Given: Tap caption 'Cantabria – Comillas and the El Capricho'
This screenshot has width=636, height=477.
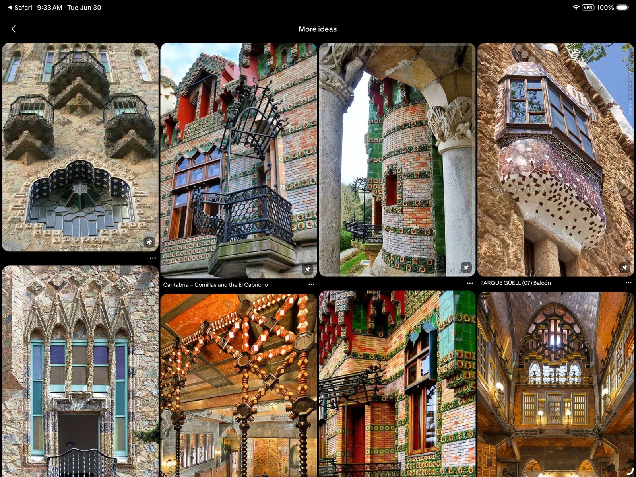Looking at the screenshot, I should click(215, 285).
